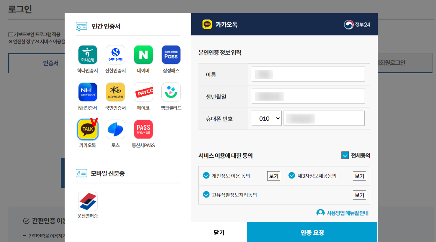Choose the 카카오톡 TALK icon
Viewport: 436px width, 242px height.
tap(87, 129)
